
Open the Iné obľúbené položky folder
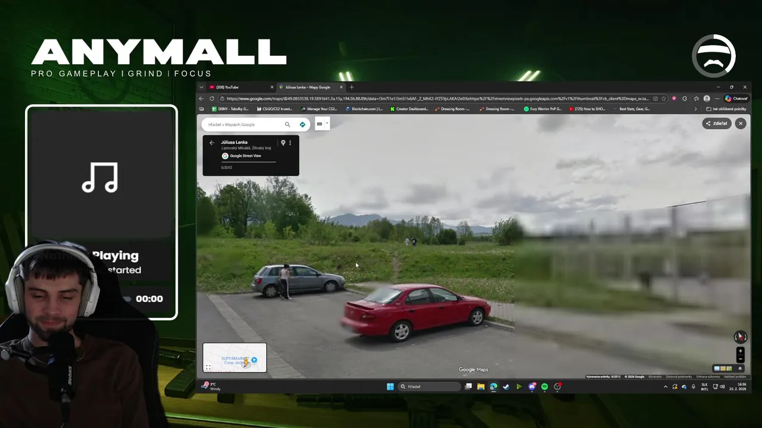[726, 109]
